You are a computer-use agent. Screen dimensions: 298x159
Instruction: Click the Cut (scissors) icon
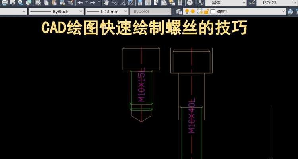coord(39,2)
